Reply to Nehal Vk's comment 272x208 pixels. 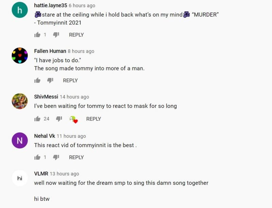pos(76,157)
